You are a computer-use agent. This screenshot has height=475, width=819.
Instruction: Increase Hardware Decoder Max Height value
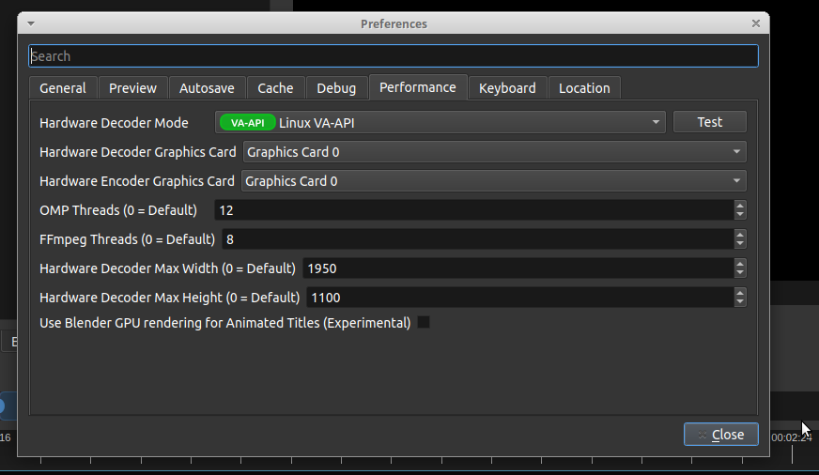pos(739,293)
